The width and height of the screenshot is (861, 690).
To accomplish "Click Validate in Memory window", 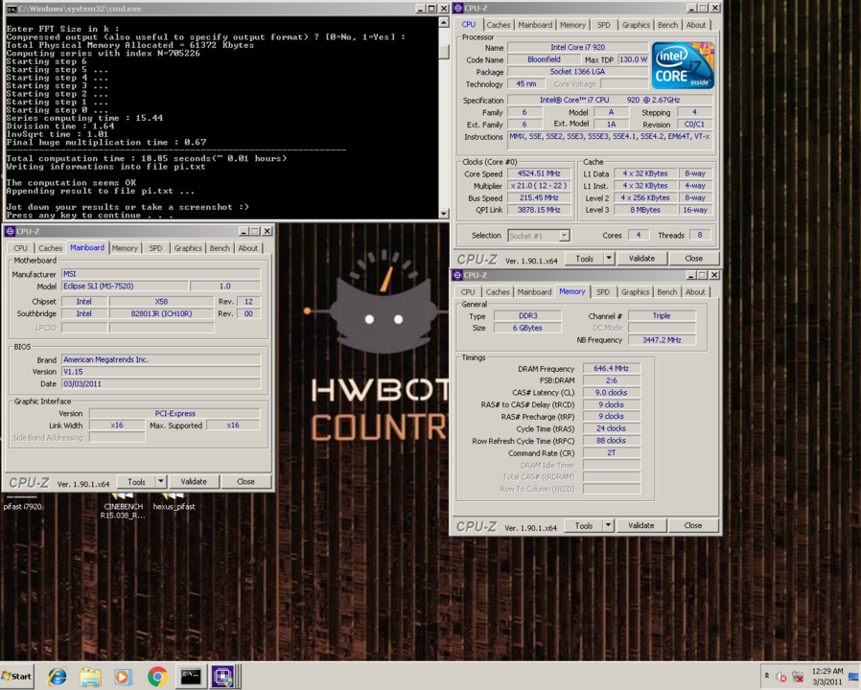I will click(640, 526).
